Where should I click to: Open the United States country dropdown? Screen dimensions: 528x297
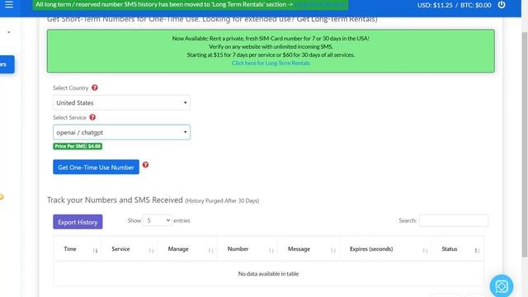click(121, 102)
